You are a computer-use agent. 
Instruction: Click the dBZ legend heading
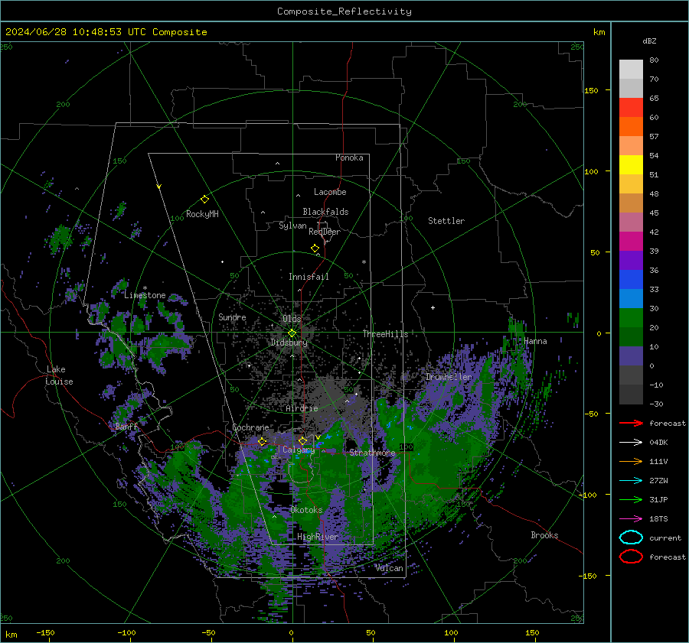coord(649,41)
